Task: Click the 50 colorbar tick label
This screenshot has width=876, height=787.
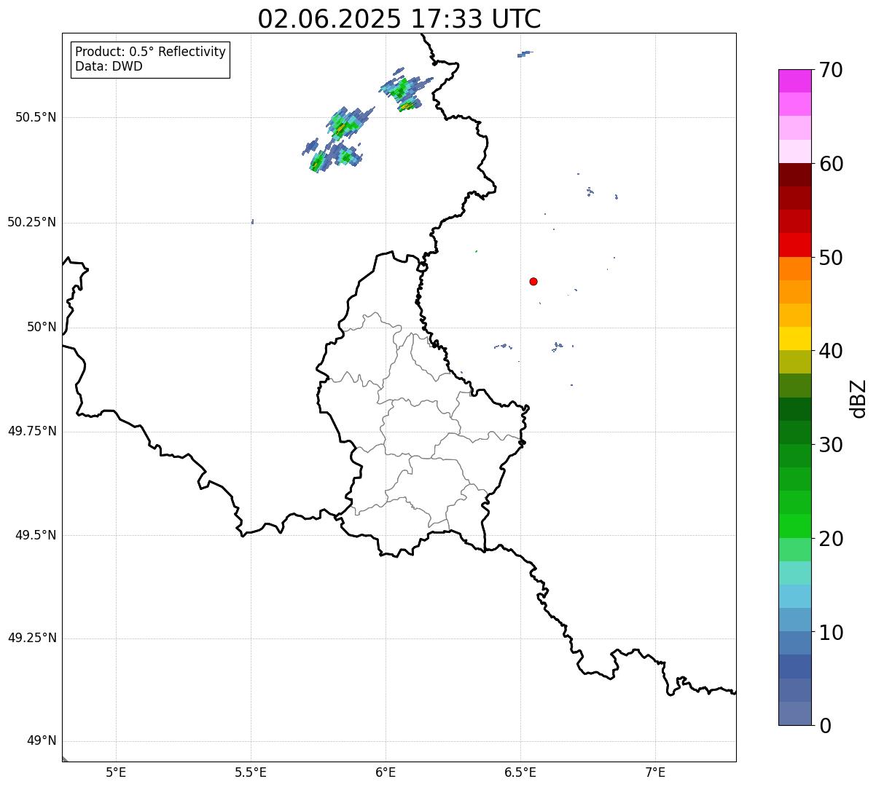Action: (x=832, y=258)
